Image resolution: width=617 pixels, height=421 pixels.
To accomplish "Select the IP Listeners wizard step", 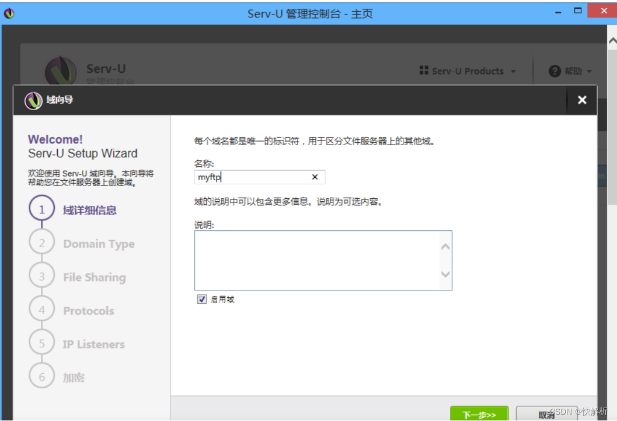I will [x=41, y=343].
